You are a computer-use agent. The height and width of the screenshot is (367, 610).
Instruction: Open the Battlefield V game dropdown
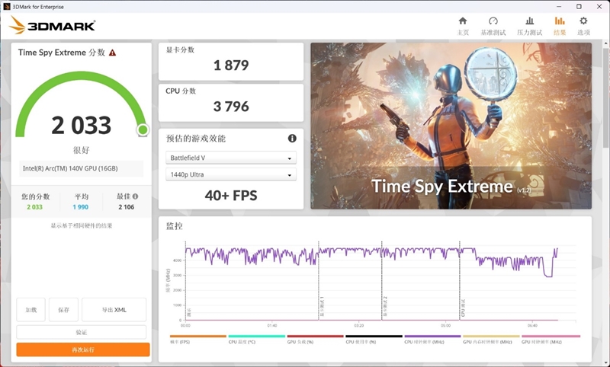[231, 158]
